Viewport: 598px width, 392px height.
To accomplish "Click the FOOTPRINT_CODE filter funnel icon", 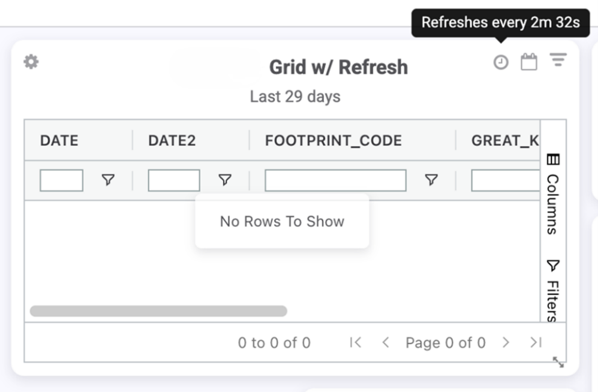I will (431, 180).
